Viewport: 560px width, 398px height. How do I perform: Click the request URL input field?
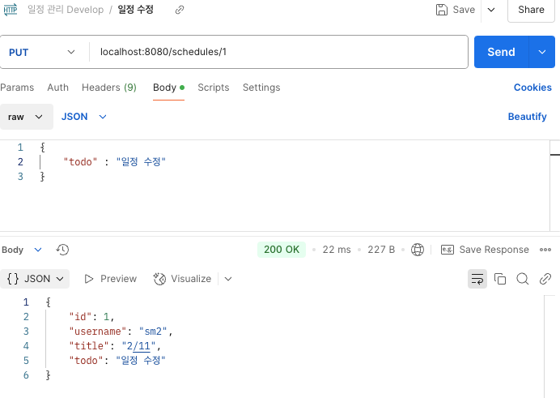pos(278,52)
